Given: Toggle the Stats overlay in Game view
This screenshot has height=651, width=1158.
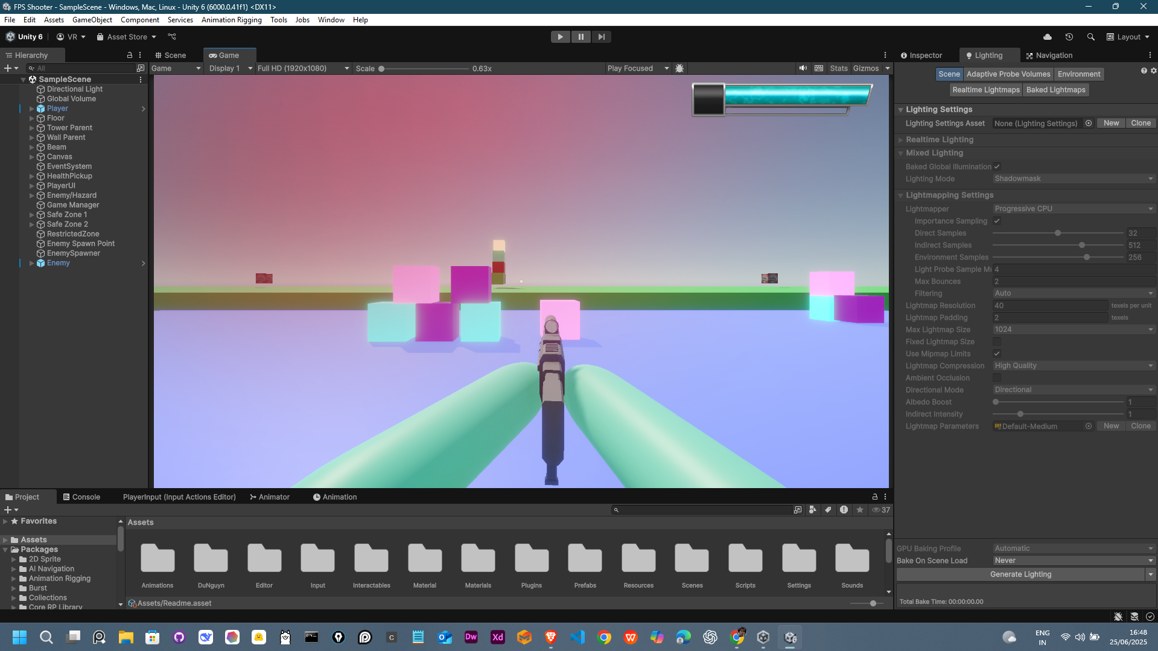Looking at the screenshot, I should (x=838, y=68).
